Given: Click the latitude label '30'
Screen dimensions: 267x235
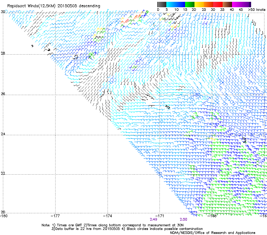Looking at the screenshot, I should [x=3, y=12].
